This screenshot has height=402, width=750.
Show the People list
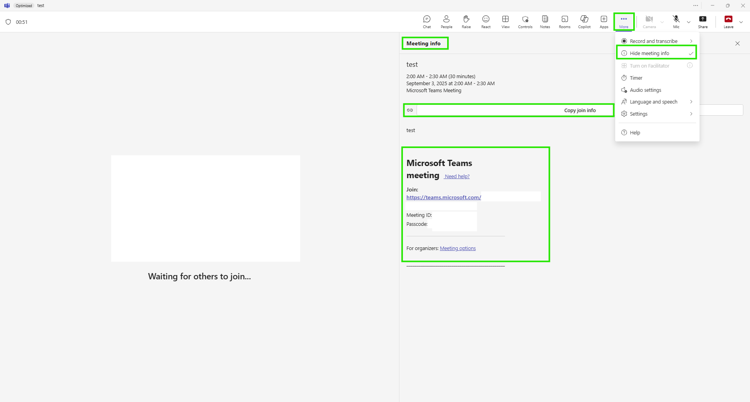[x=446, y=21]
